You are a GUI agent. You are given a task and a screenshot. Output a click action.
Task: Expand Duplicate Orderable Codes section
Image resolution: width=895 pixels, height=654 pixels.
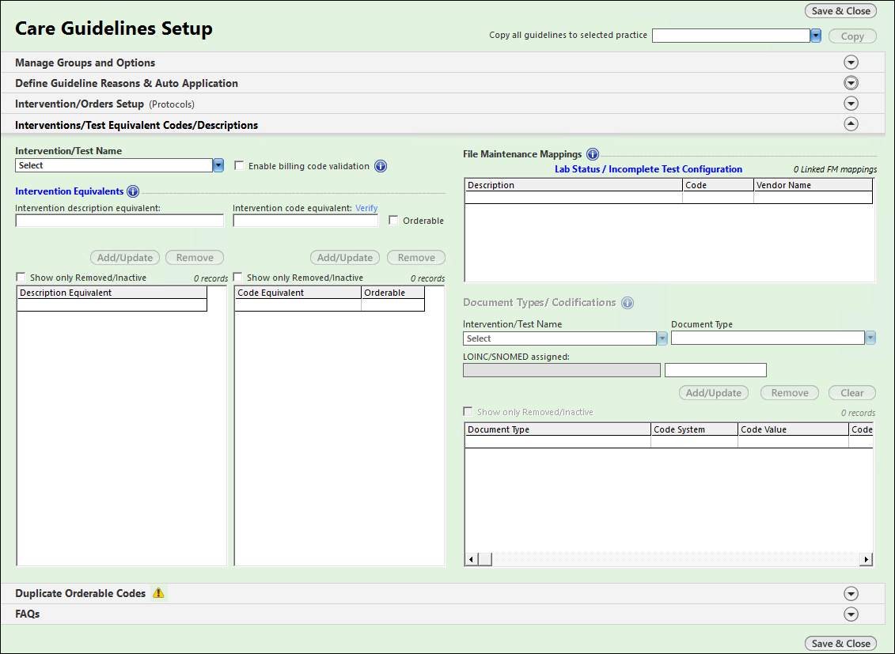pos(851,594)
